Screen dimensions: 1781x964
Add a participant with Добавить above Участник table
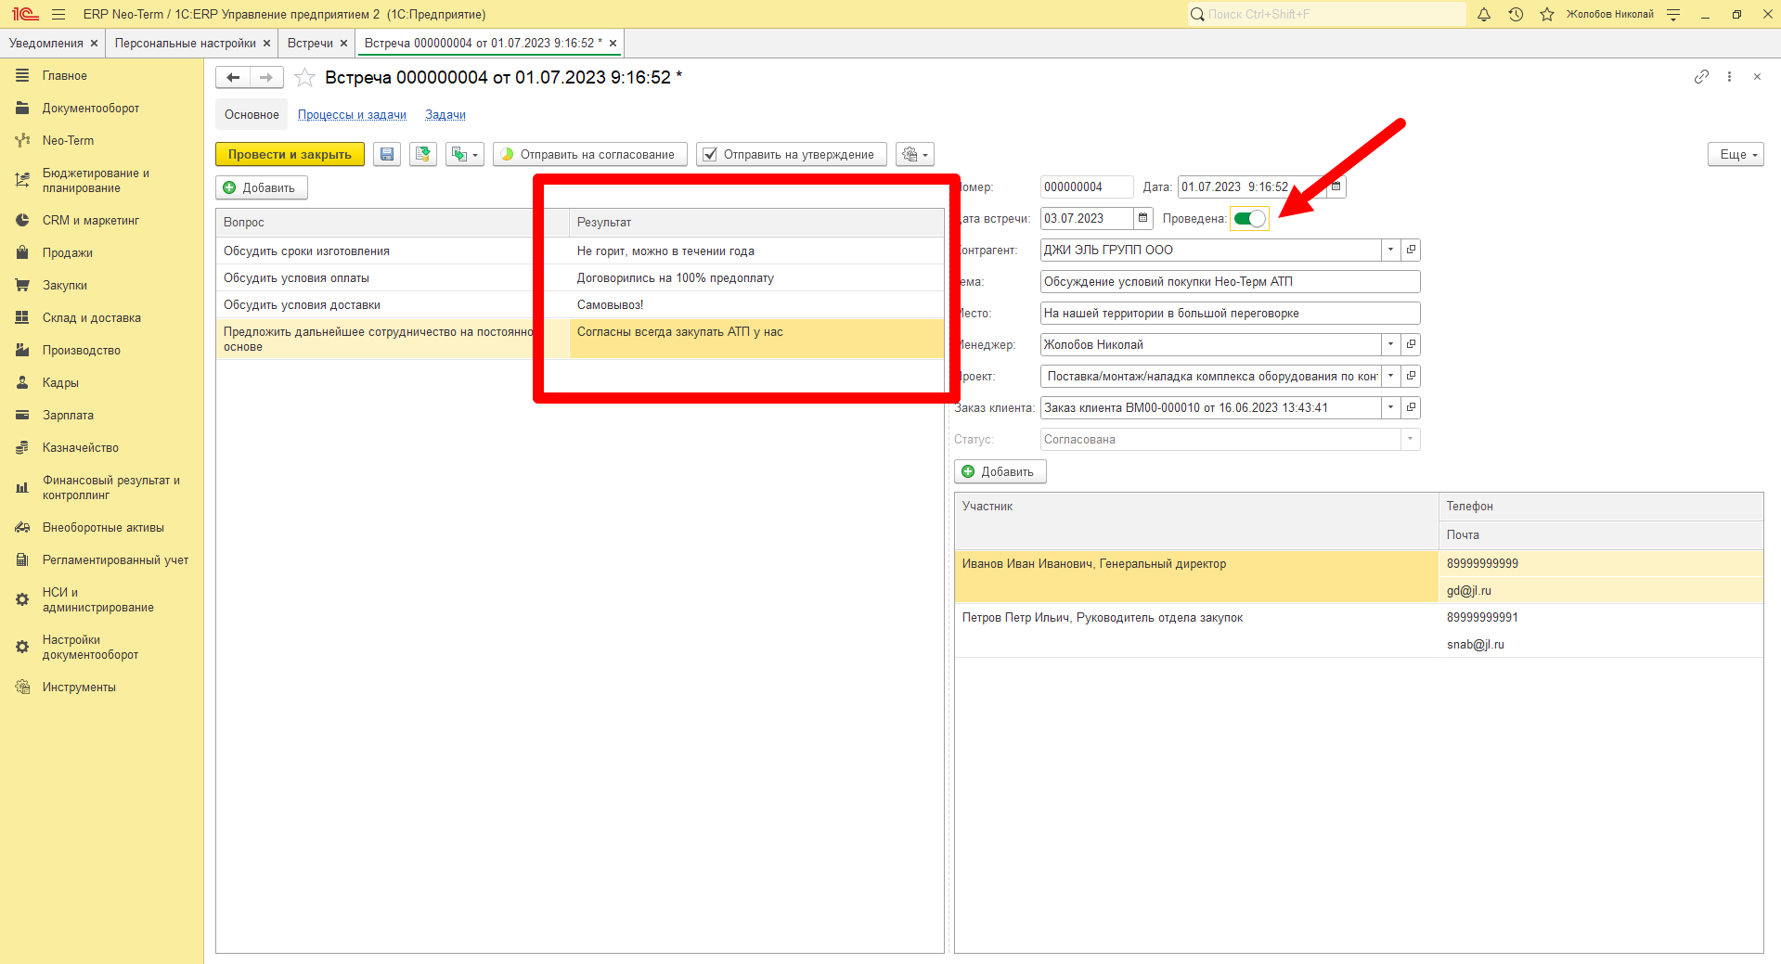[1000, 471]
